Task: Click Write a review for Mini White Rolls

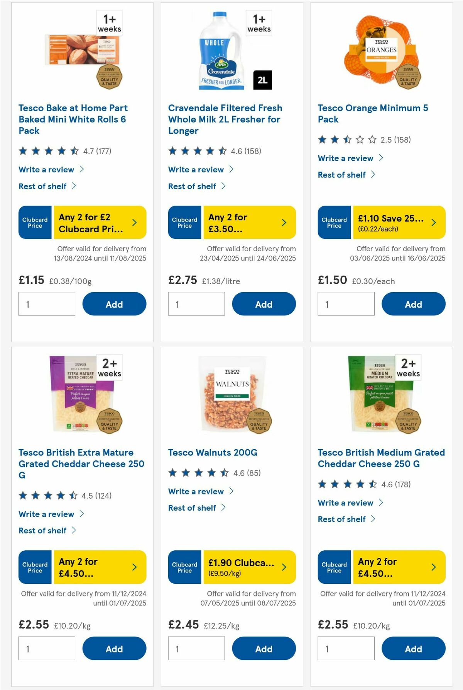Action: 47,169
